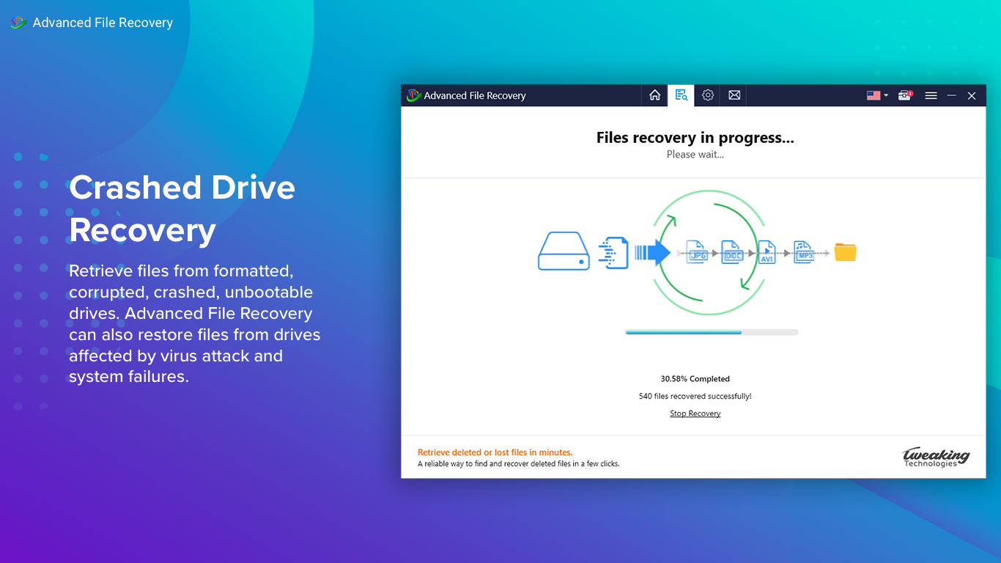This screenshot has height=563, width=1001.
Task: Click the MP3 file icon in the diagram
Action: point(804,252)
